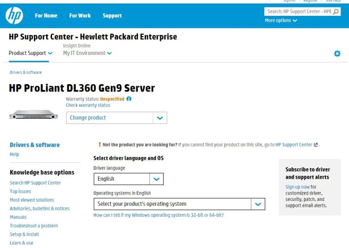Open Advisories, bulletins & notices
349x248 pixels.
point(40,208)
